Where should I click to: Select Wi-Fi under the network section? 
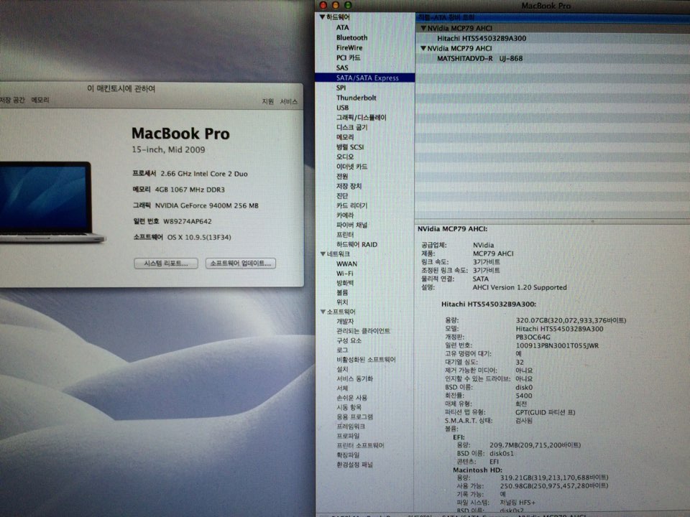(x=344, y=274)
